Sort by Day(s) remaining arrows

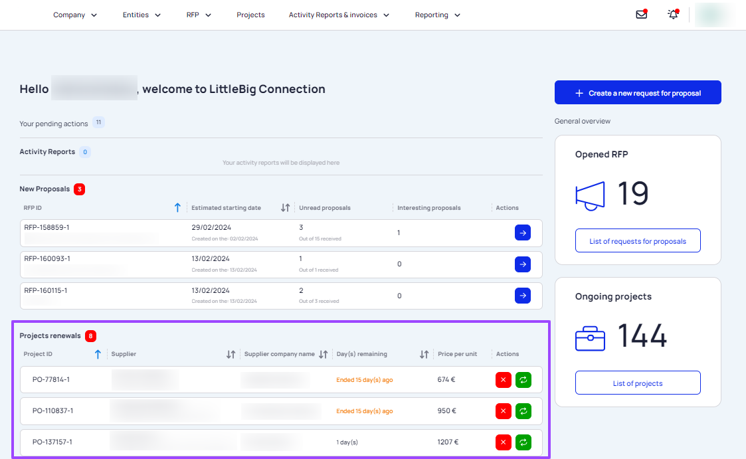click(x=424, y=354)
